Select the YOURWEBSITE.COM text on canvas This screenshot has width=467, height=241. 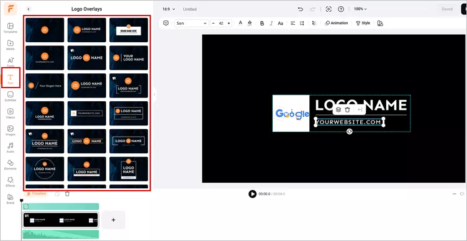(x=349, y=122)
